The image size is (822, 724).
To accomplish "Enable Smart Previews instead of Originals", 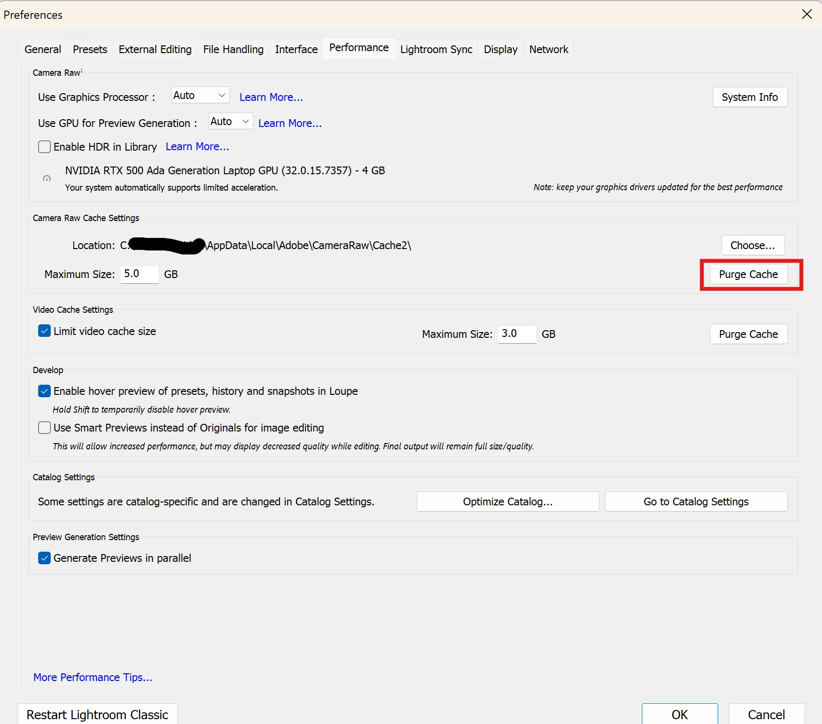I will click(44, 428).
